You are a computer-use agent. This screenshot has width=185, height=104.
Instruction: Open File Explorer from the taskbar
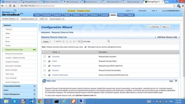[6, 101]
